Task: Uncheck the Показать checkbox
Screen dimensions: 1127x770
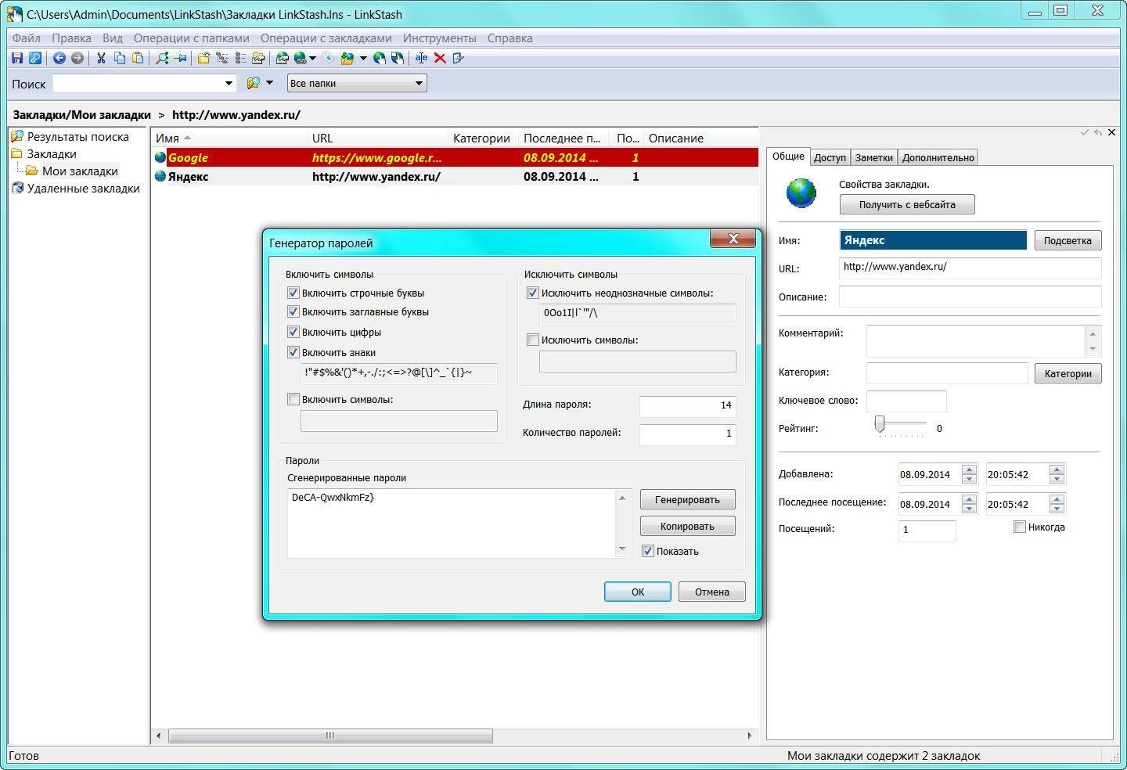Action: (647, 551)
